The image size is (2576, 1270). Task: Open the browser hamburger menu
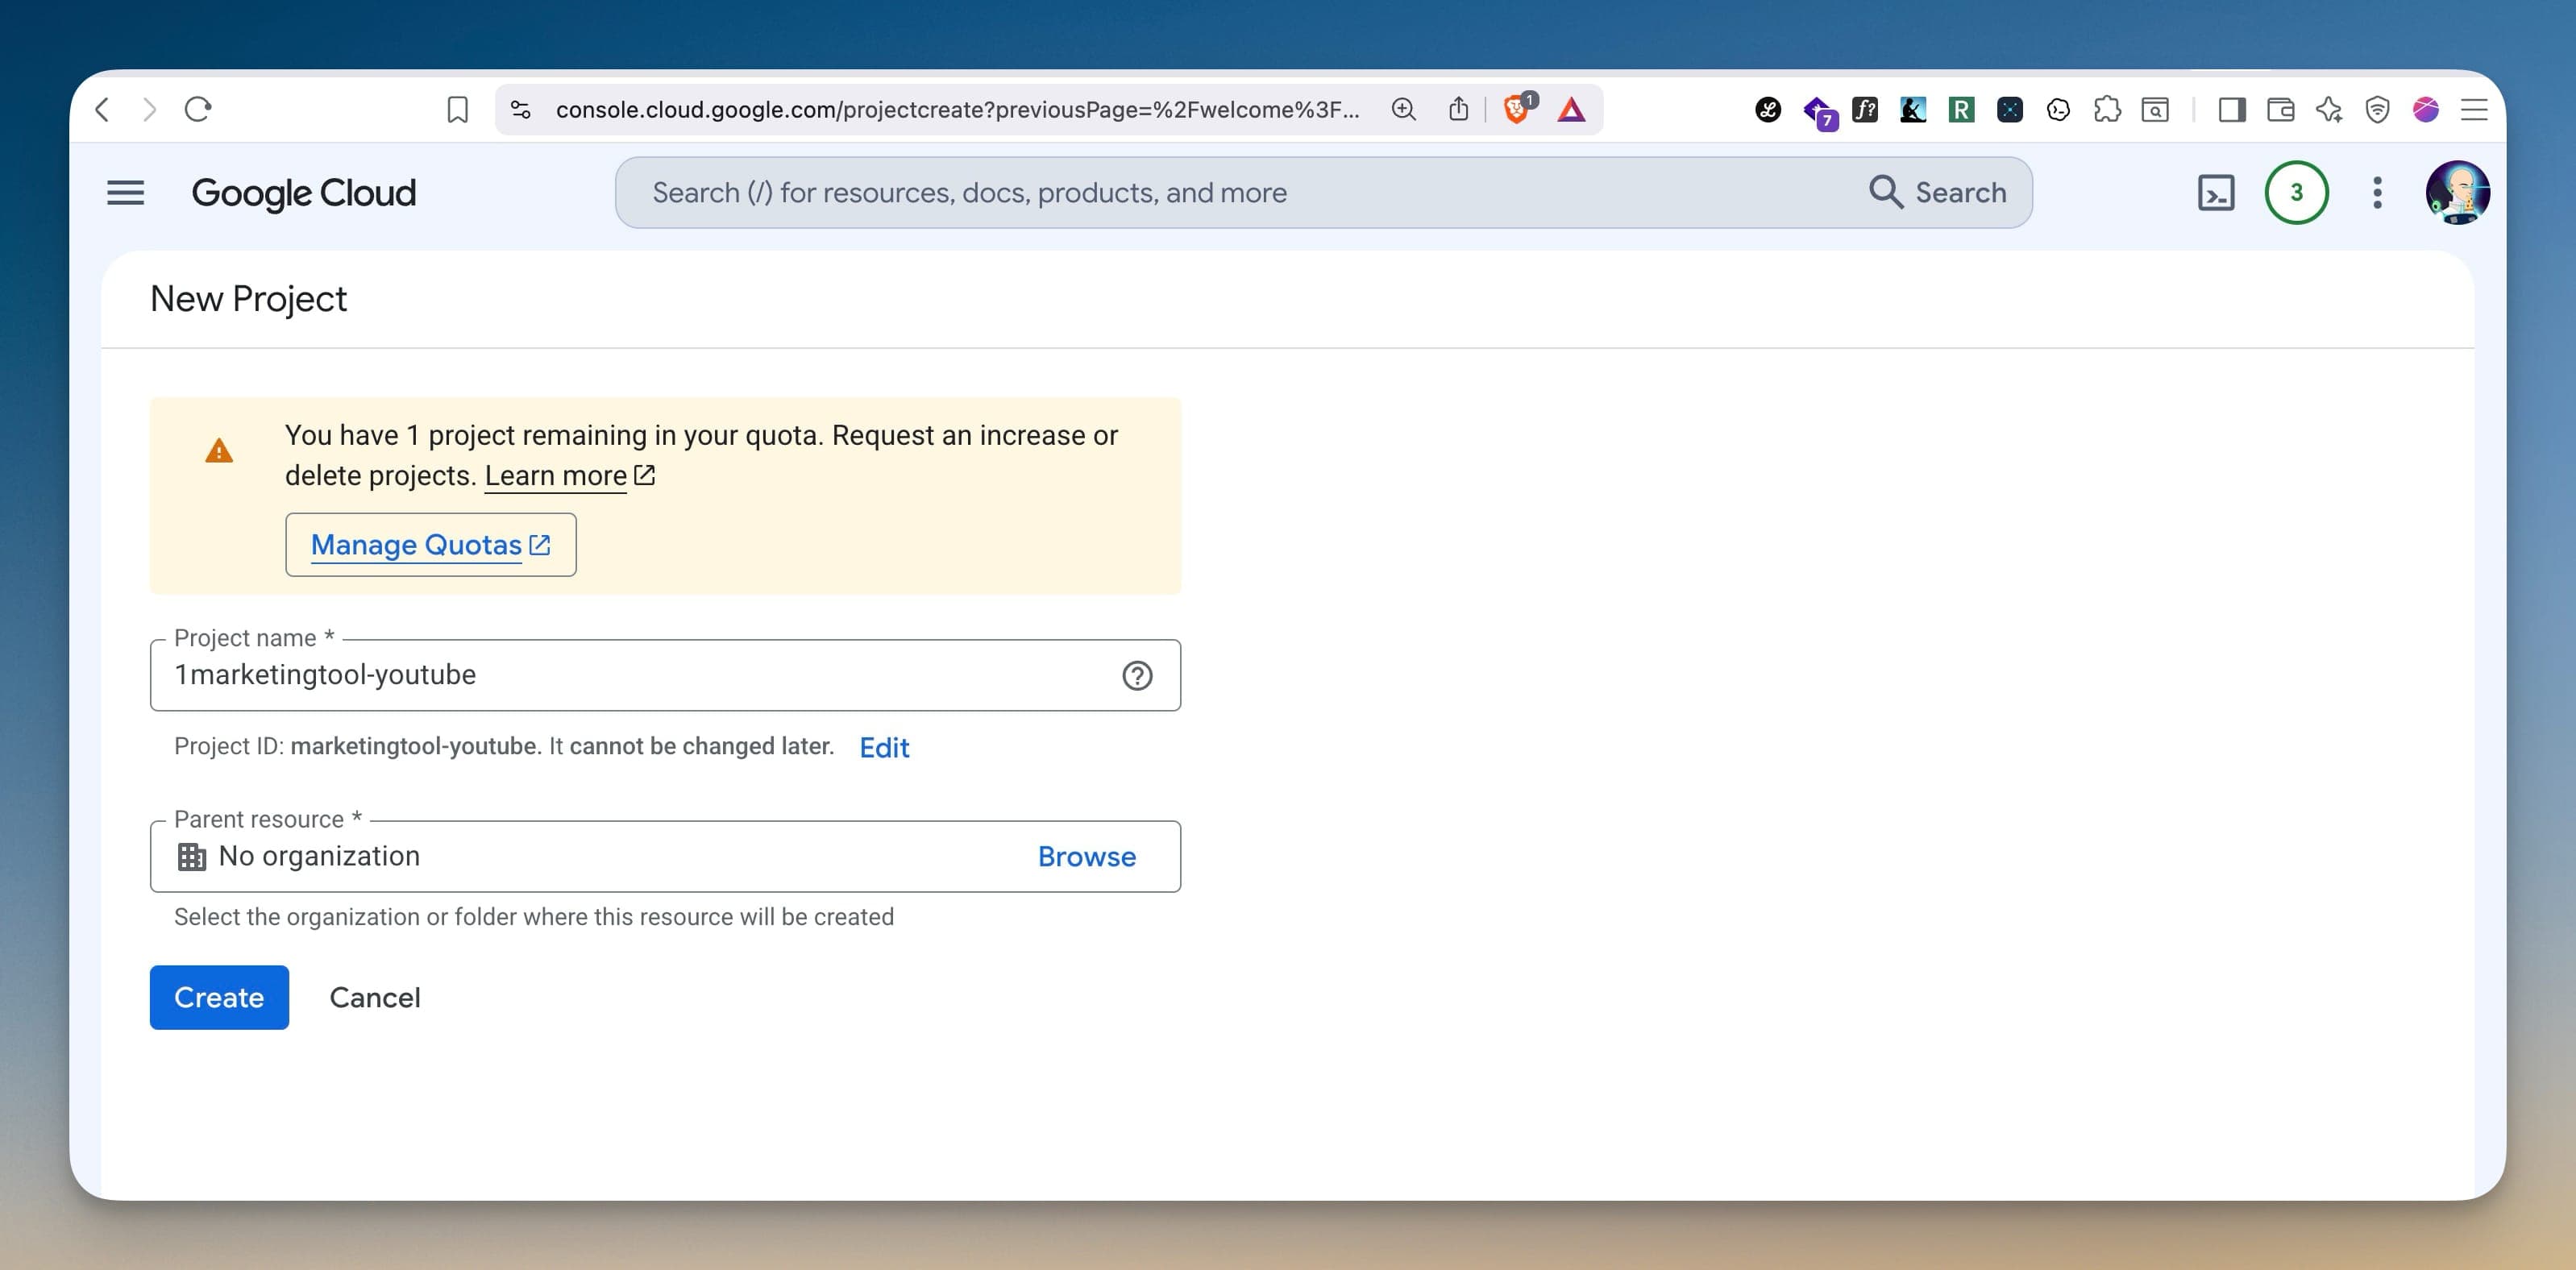coord(2474,109)
